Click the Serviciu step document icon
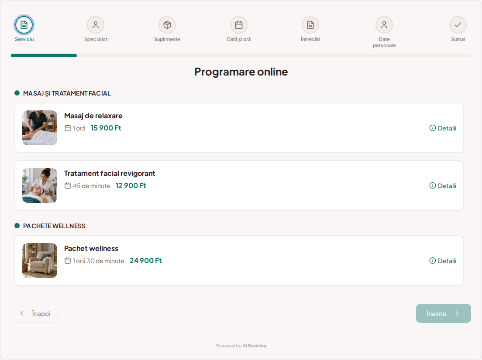This screenshot has height=360, width=482. [x=24, y=25]
